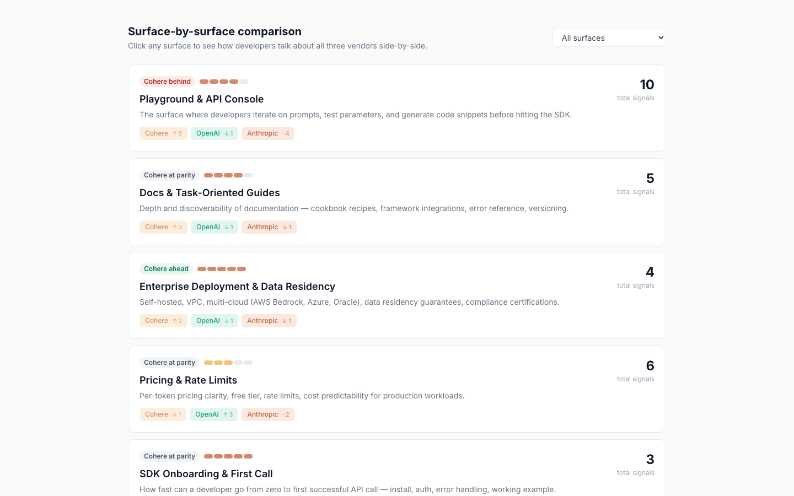Click the Cohere ahead badge
Screen dimensions: 794x496
[x=166, y=269]
